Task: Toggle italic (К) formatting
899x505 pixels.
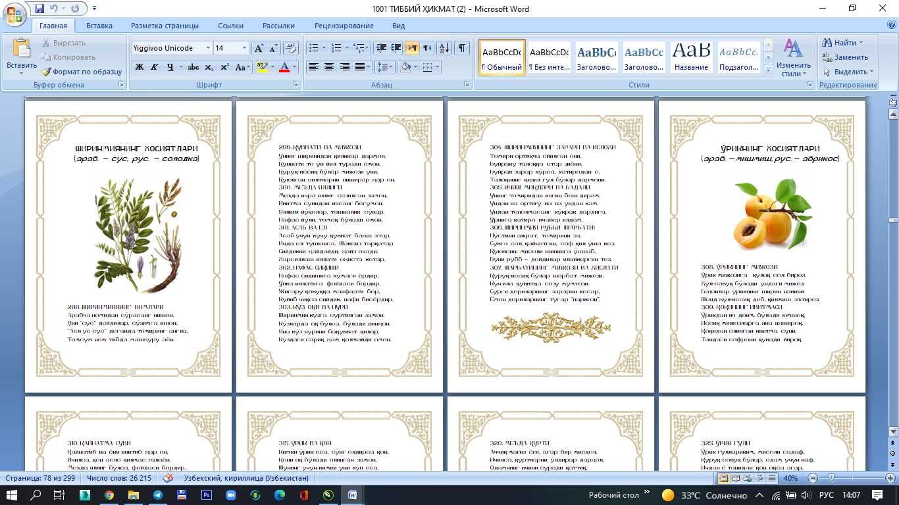Action: click(x=155, y=67)
